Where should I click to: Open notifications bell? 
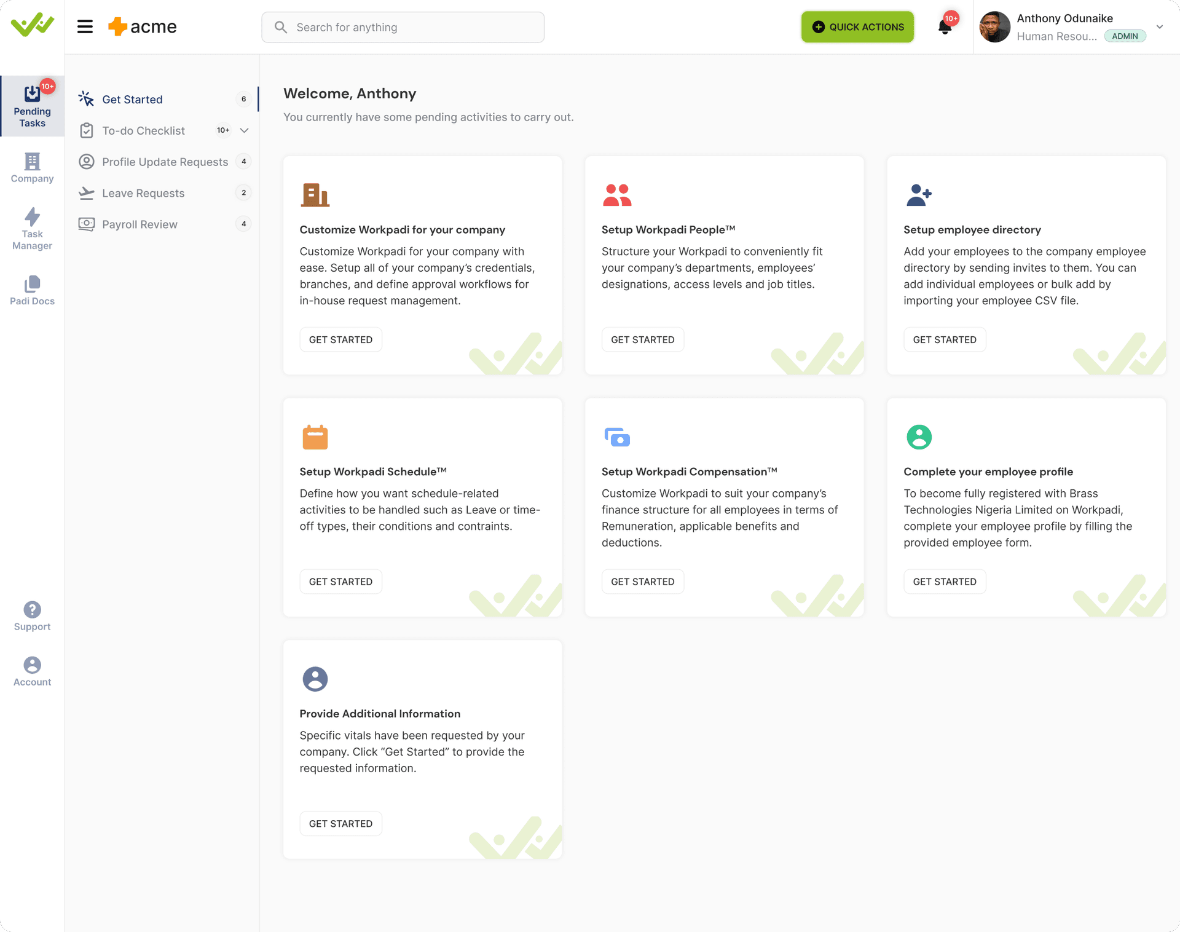coord(945,26)
